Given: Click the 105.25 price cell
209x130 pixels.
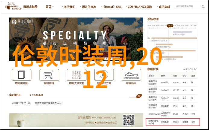Looking at the screenshot, I should click(176, 90).
